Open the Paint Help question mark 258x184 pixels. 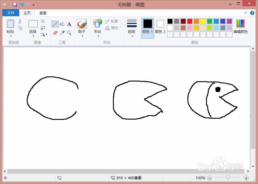tap(252, 13)
